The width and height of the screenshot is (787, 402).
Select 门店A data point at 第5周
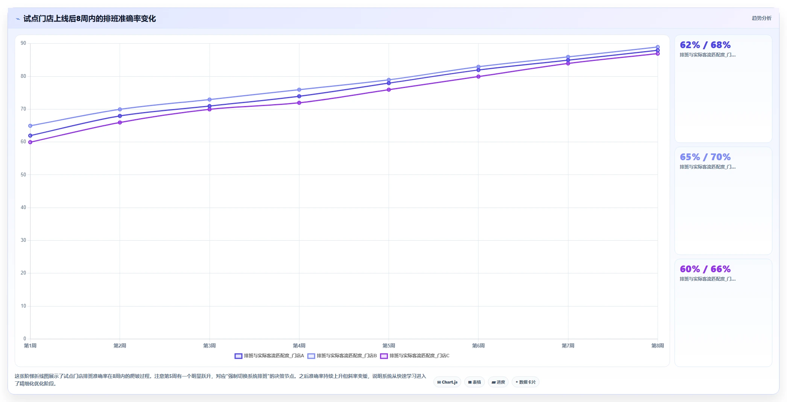coord(389,83)
